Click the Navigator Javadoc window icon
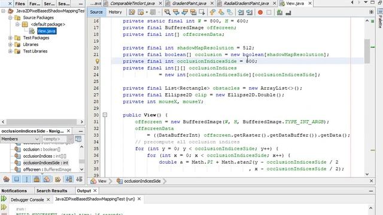This screenshot has width=383, height=215. click(x=78, y=139)
